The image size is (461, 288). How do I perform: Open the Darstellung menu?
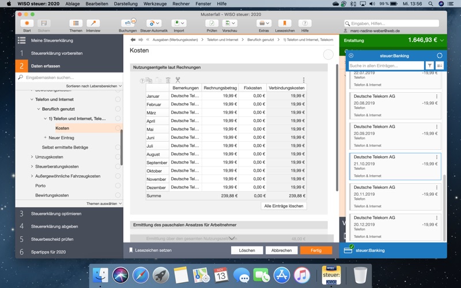(x=126, y=4)
